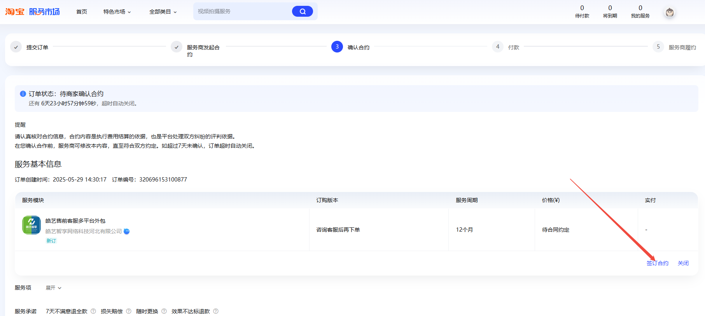Screen dimensions: 705x316
Task: Click 签订合约 link
Action: [658, 263]
